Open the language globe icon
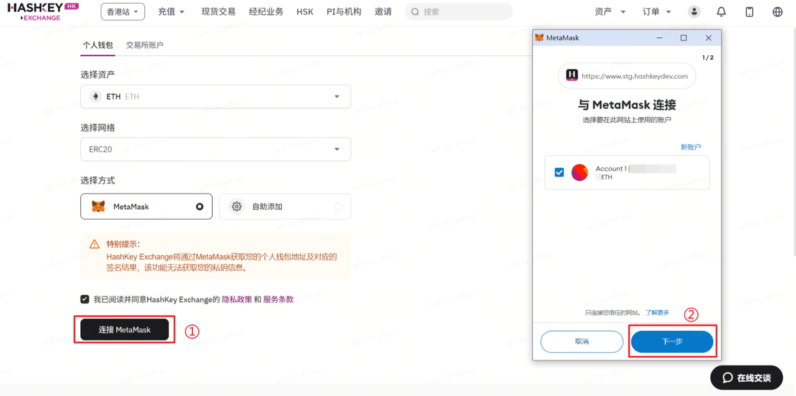 (x=777, y=12)
